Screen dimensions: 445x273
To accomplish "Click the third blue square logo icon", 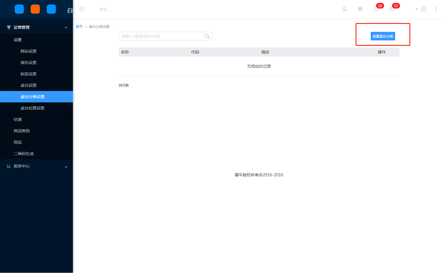I will click(x=51, y=9).
